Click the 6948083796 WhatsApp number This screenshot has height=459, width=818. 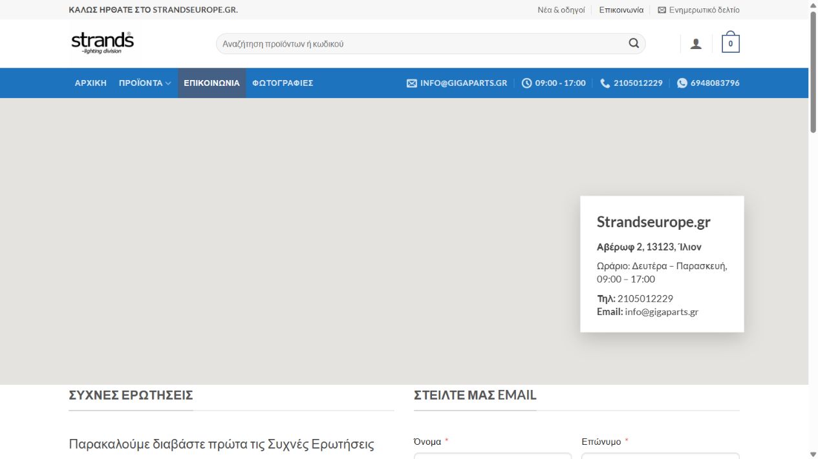[x=715, y=83]
